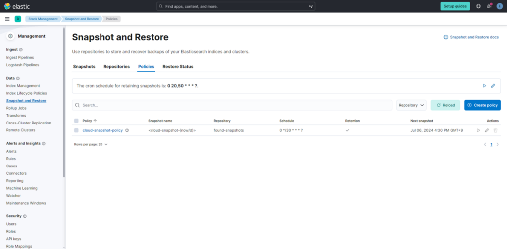Screen dimensions: 507x249
Task: Check the cloud-snapshot-policy row checkbox
Action: [x=76, y=130]
